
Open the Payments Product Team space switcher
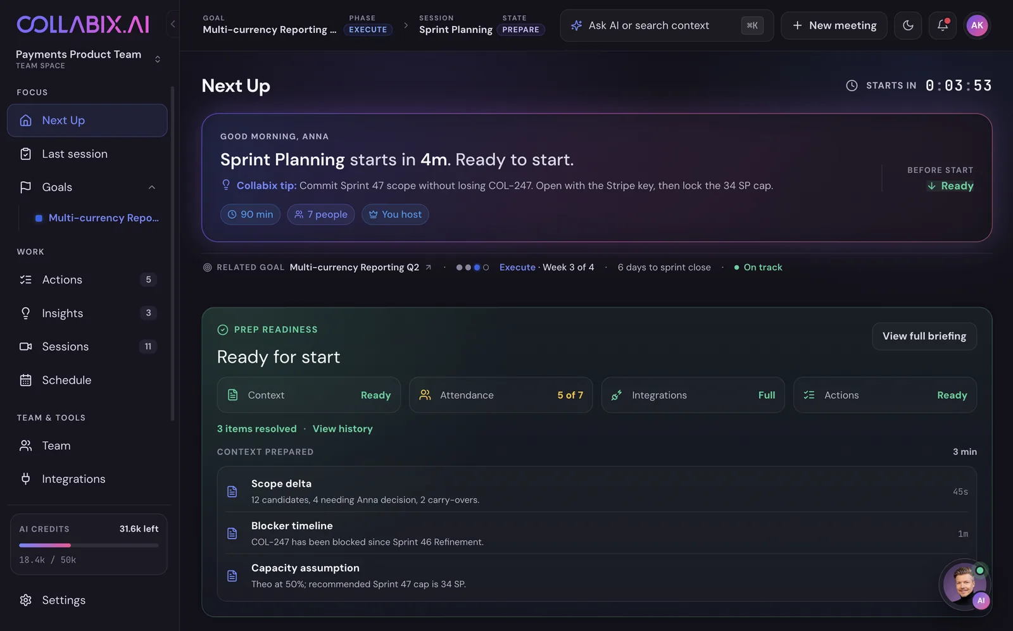(88, 59)
